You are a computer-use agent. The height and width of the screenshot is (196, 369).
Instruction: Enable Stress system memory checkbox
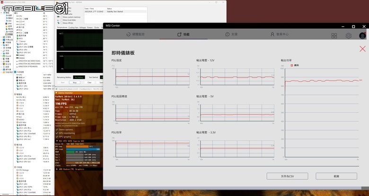pyautogui.click(x=61, y=17)
